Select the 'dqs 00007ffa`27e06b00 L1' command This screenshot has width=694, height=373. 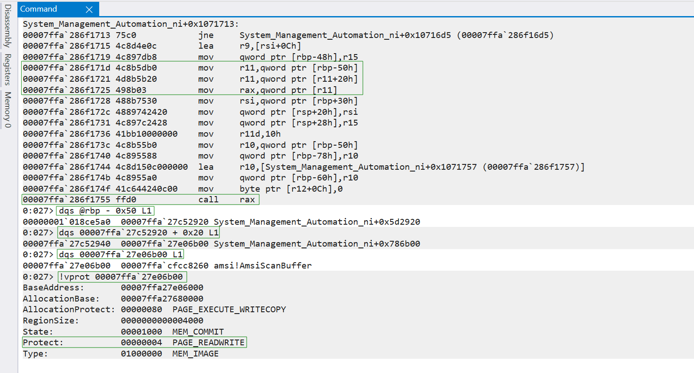point(121,255)
